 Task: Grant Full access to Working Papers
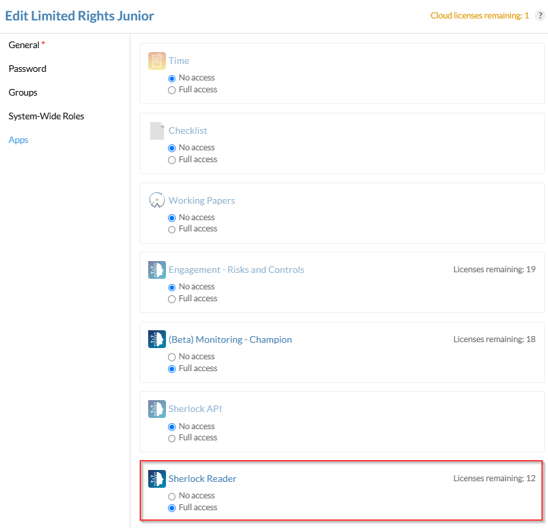coord(172,229)
